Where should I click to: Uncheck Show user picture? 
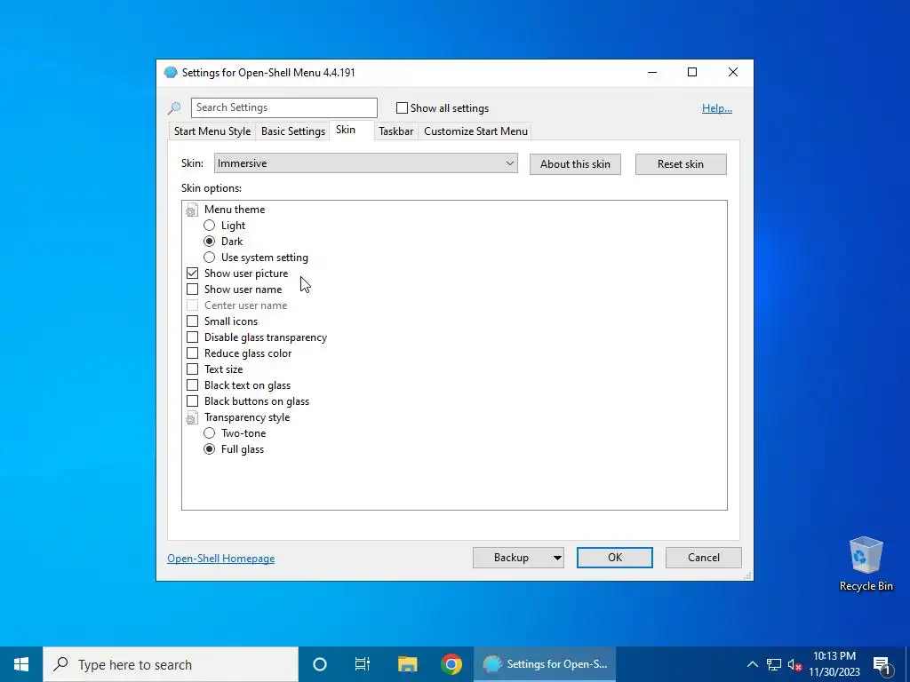192,274
